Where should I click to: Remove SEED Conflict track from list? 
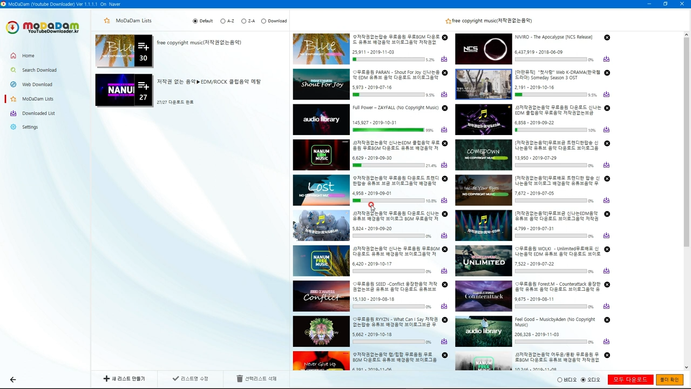445,285
